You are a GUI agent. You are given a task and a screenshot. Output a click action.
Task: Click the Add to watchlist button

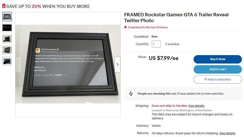(217, 79)
